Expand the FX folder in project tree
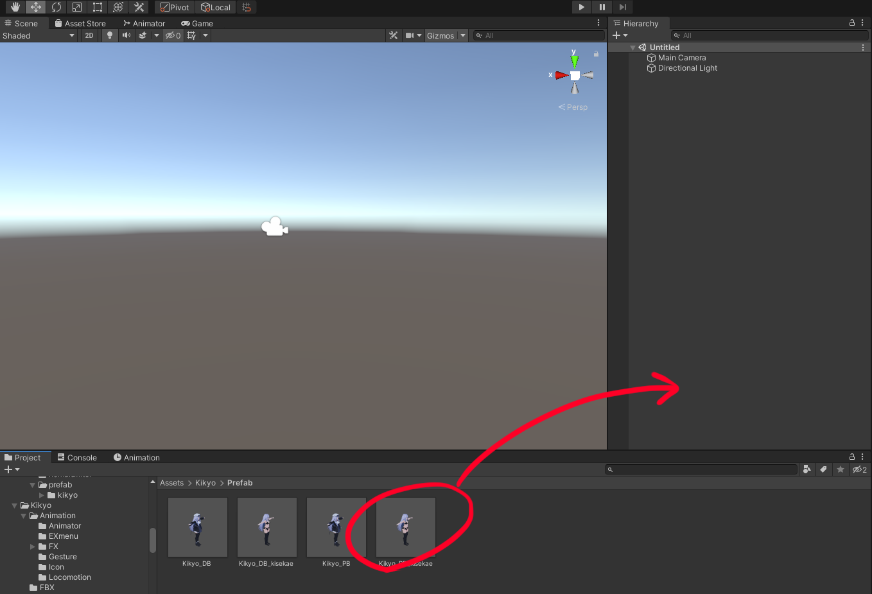The image size is (872, 594). [33, 546]
